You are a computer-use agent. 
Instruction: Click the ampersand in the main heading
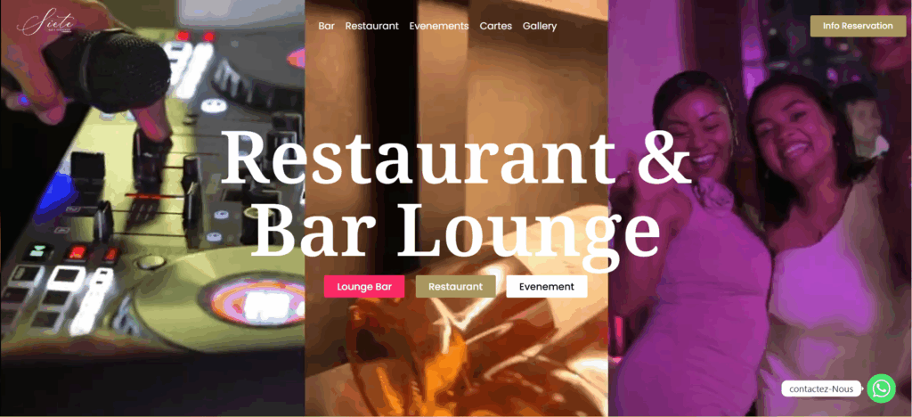[663, 157]
